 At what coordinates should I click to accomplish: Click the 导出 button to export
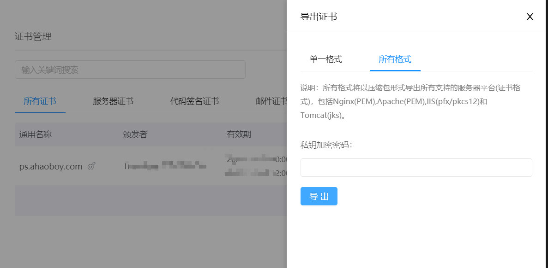(x=319, y=196)
